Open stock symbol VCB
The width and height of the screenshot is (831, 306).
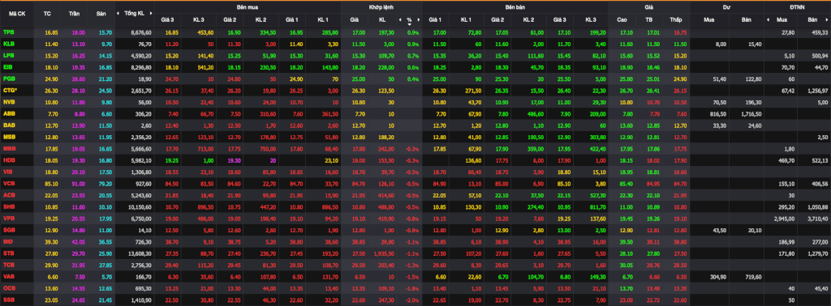tap(8, 183)
